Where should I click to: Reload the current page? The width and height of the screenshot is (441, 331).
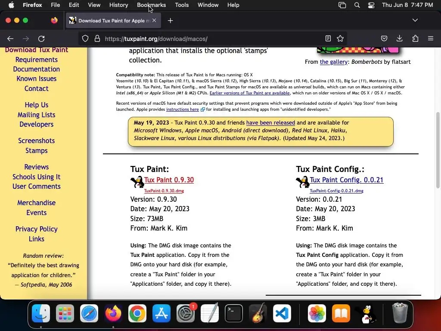(41, 38)
